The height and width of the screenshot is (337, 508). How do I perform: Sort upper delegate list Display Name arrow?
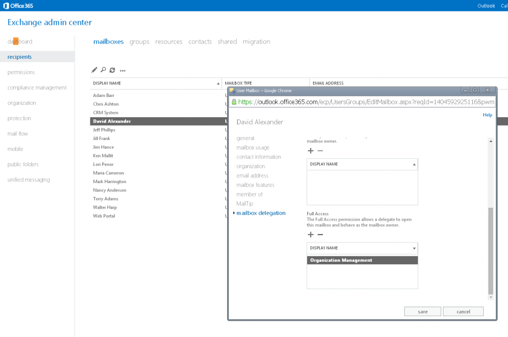[x=414, y=164]
